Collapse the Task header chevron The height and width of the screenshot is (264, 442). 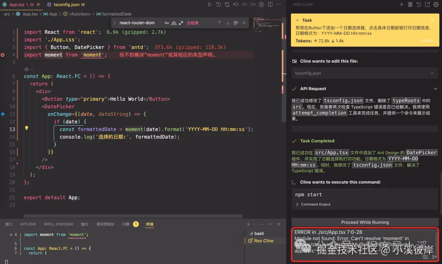coord(298,20)
